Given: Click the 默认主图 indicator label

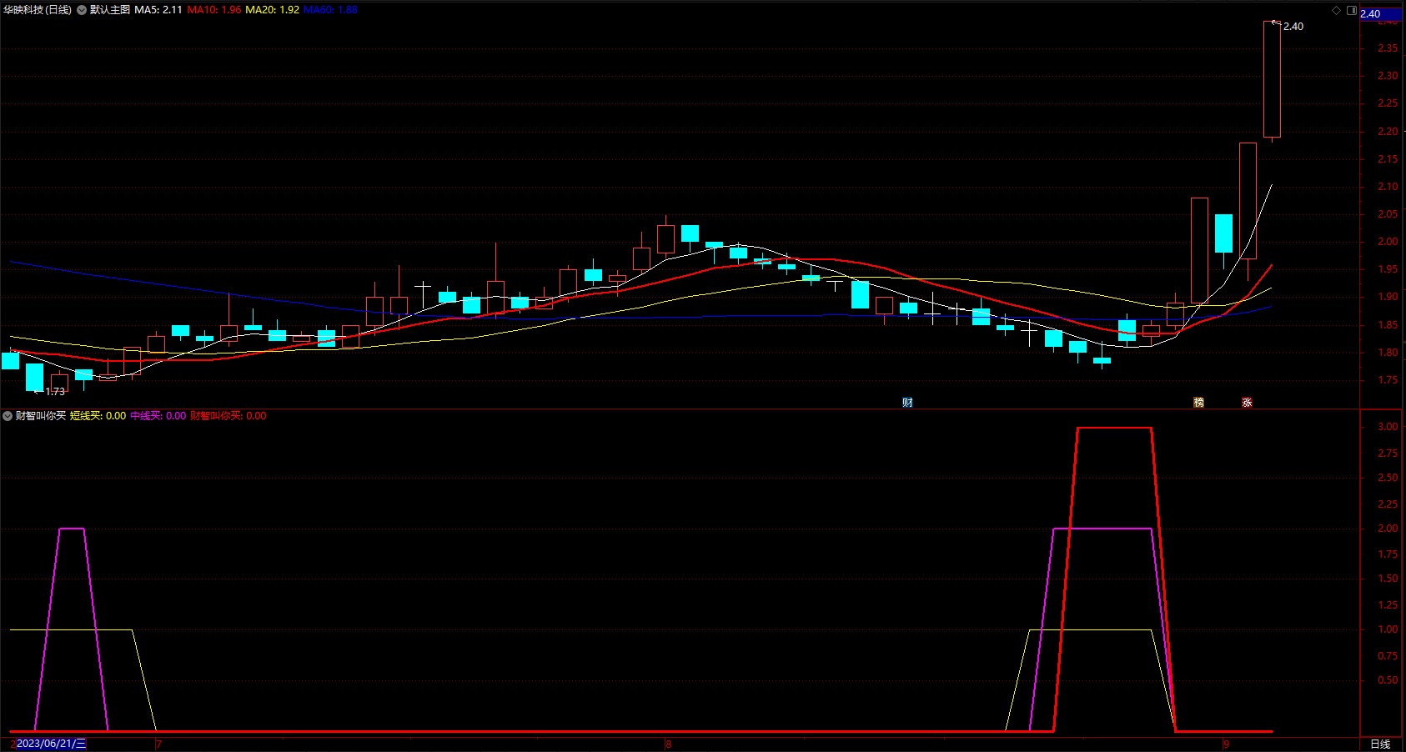Looking at the screenshot, I should tap(110, 10).
